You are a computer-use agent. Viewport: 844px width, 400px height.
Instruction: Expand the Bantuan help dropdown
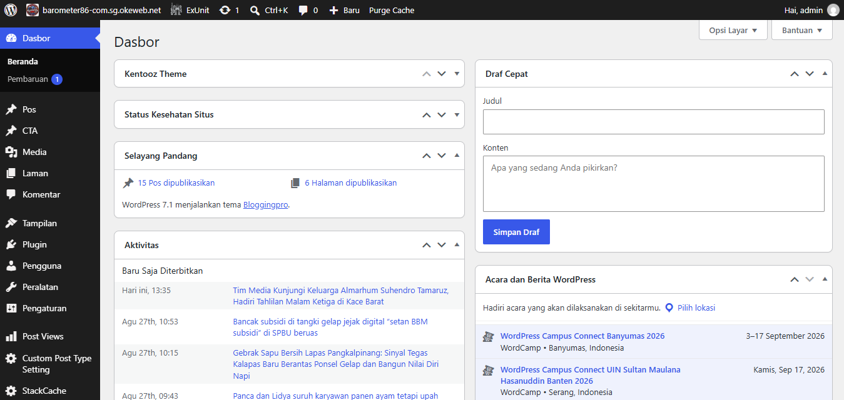point(802,30)
